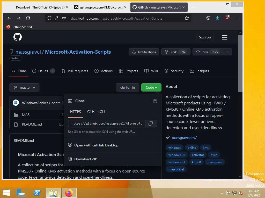Choose Open with GitHub Desktop

(96, 145)
